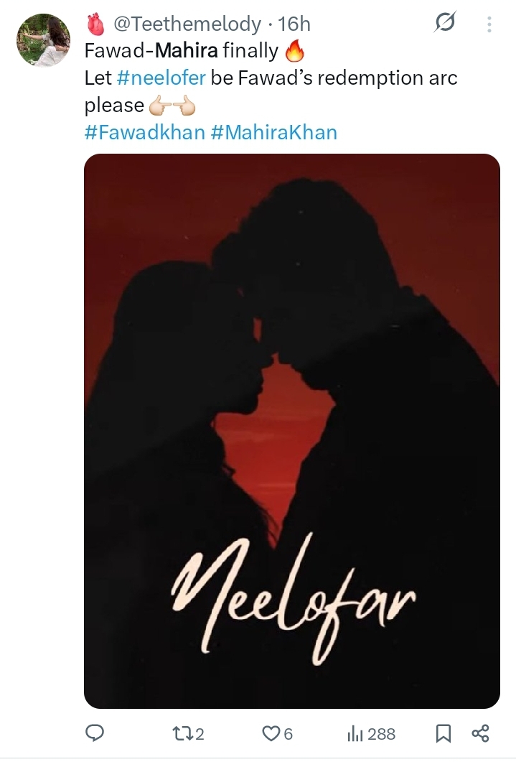Open the view analytics bar chart icon
This screenshot has width=516, height=762.
point(355,733)
